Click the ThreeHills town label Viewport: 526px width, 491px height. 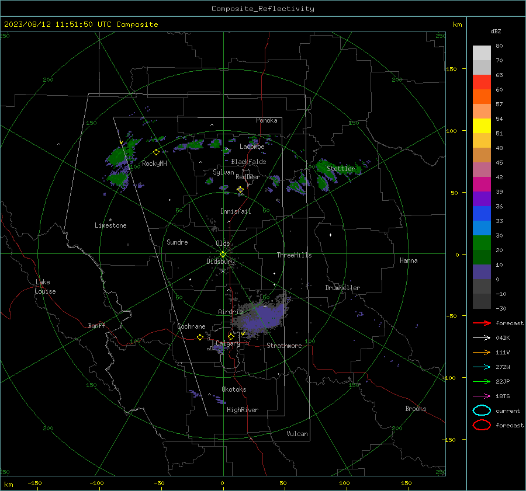click(294, 255)
